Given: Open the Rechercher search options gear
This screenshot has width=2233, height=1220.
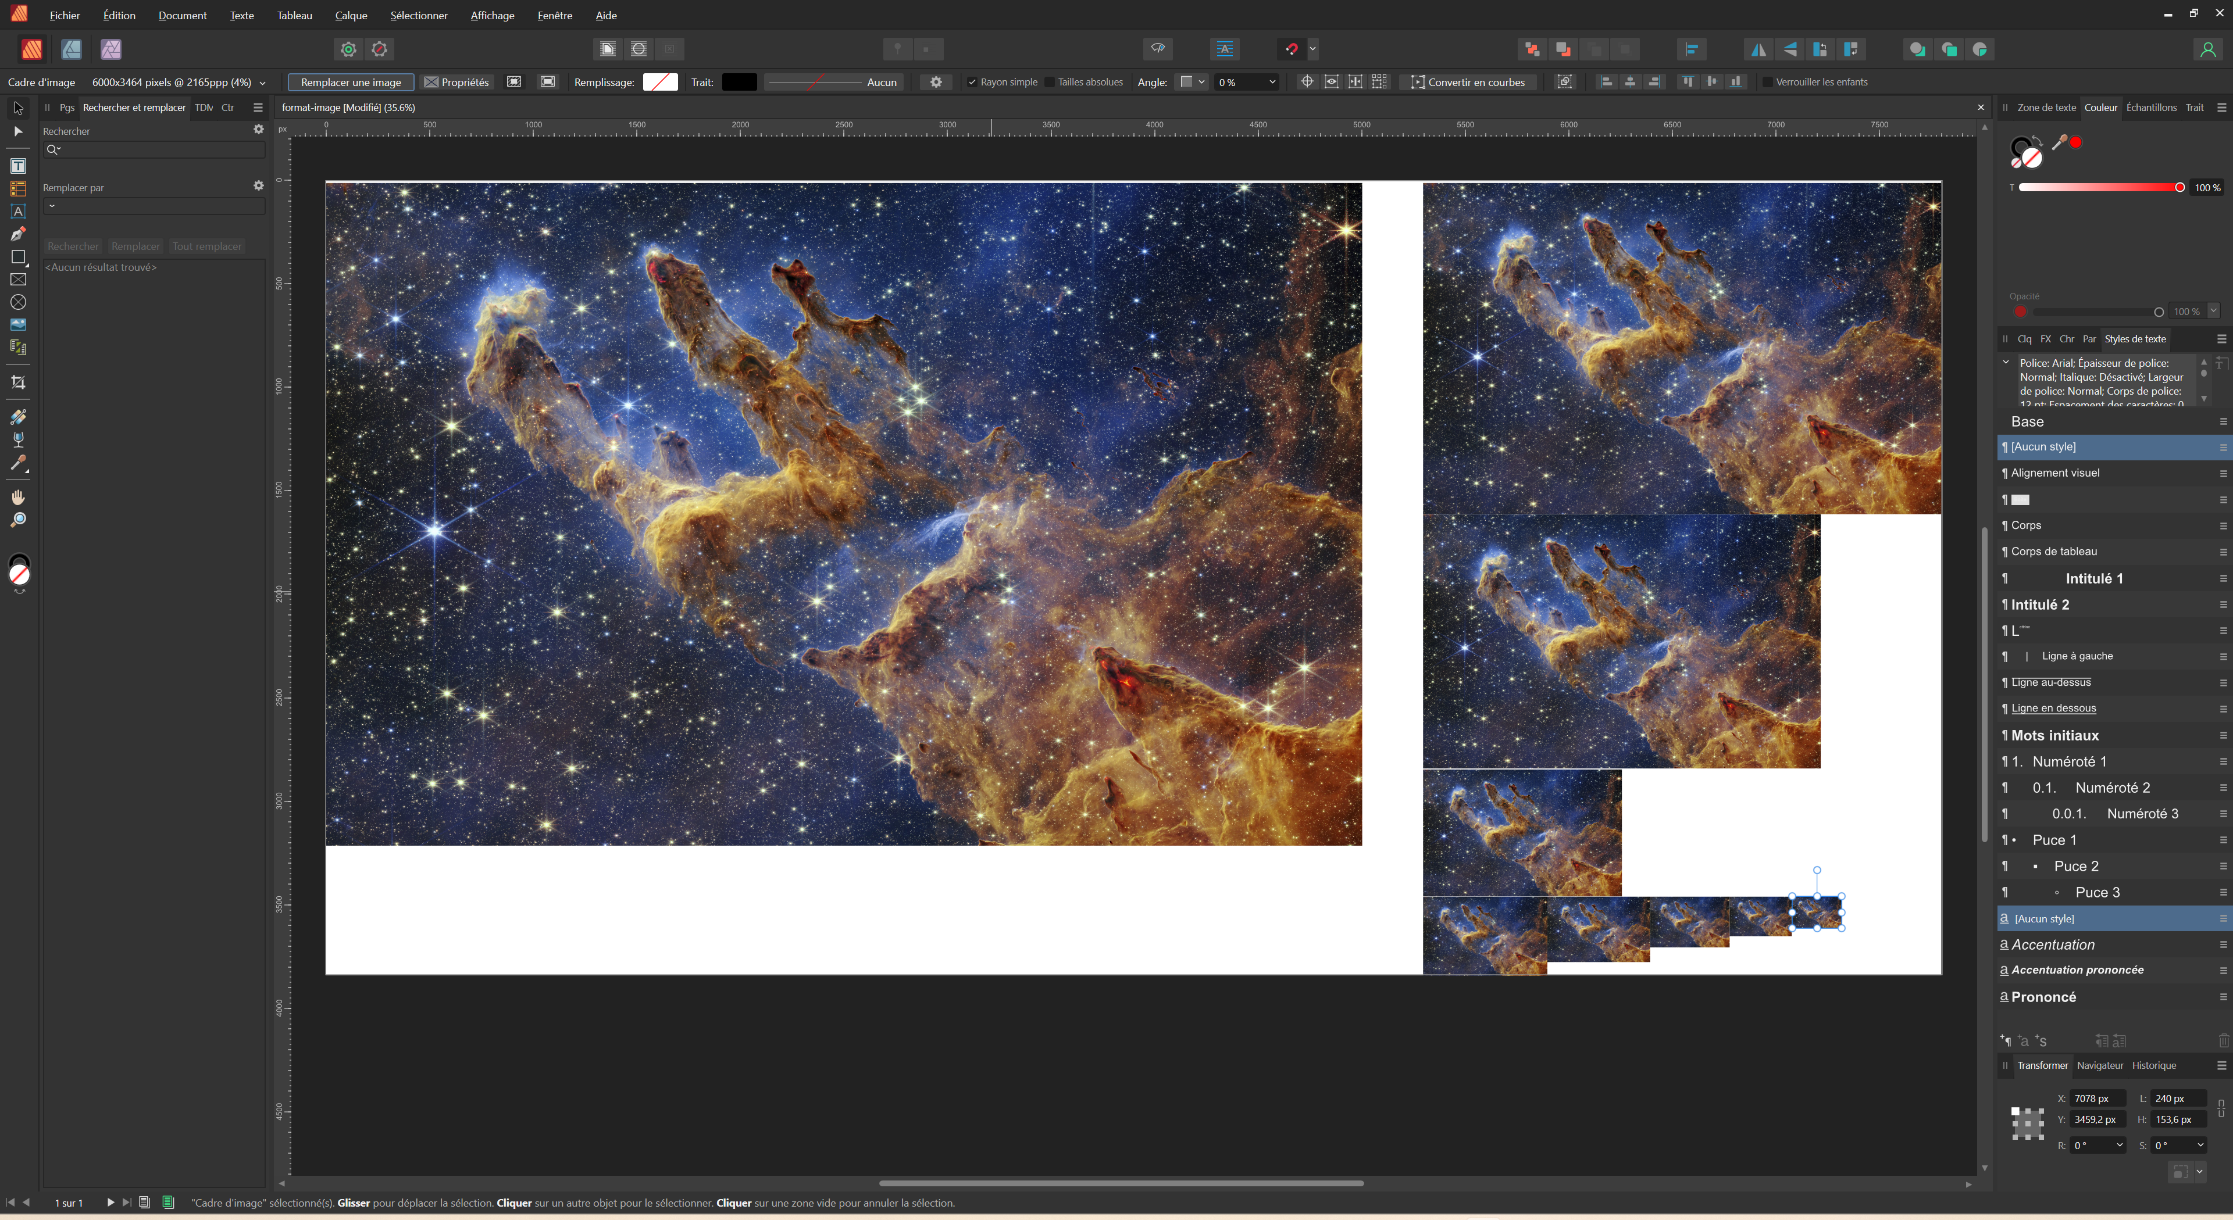Looking at the screenshot, I should click(x=258, y=129).
